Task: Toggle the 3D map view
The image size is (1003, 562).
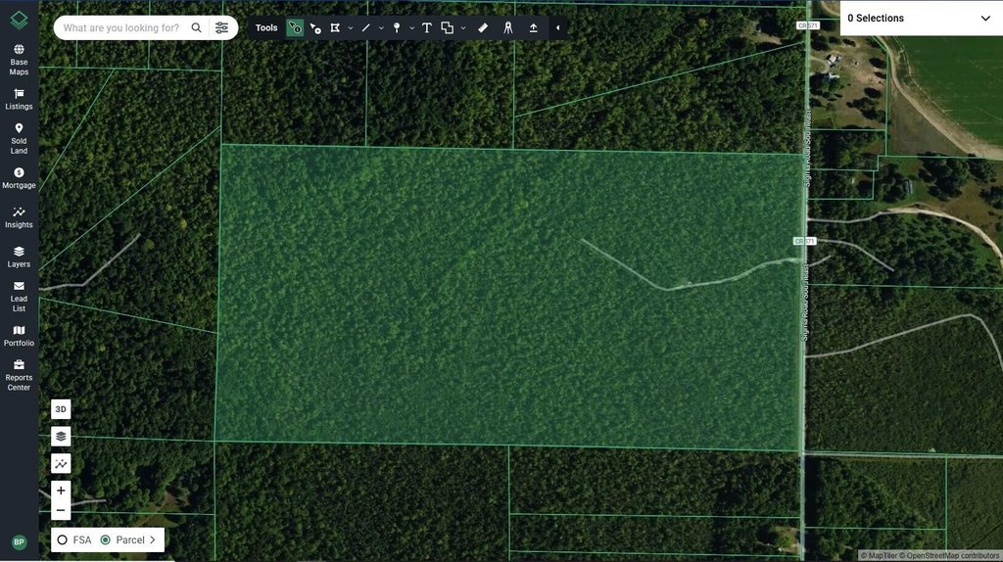Action: [61, 409]
